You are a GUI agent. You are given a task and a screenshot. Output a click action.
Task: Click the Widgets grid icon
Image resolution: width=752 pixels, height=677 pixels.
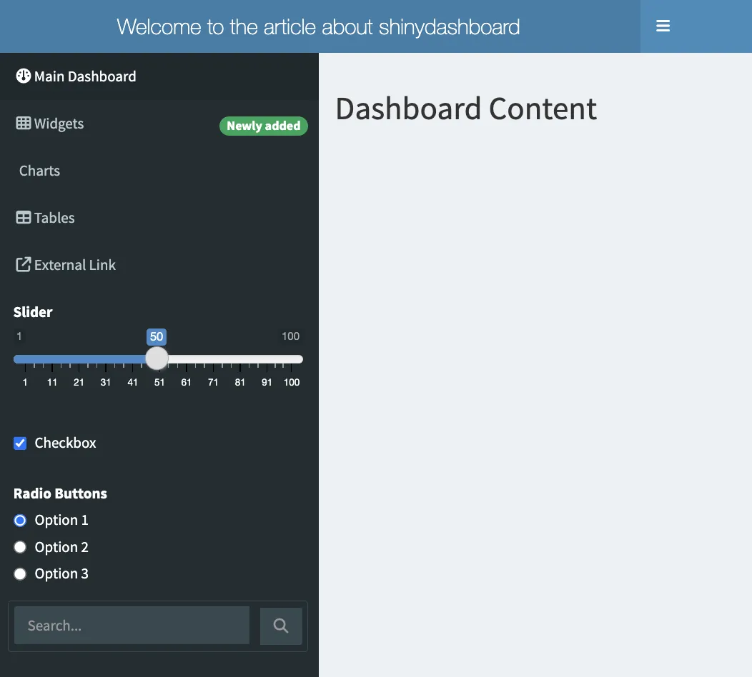pos(23,124)
